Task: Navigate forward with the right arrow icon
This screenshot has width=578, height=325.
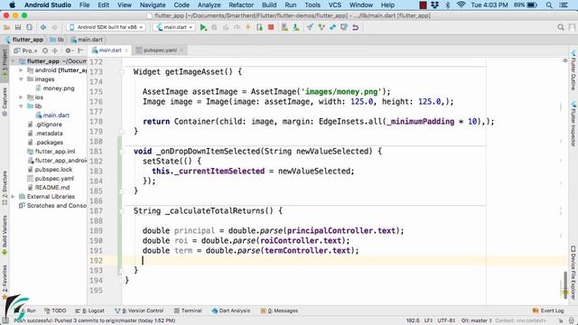Action: 54,27
